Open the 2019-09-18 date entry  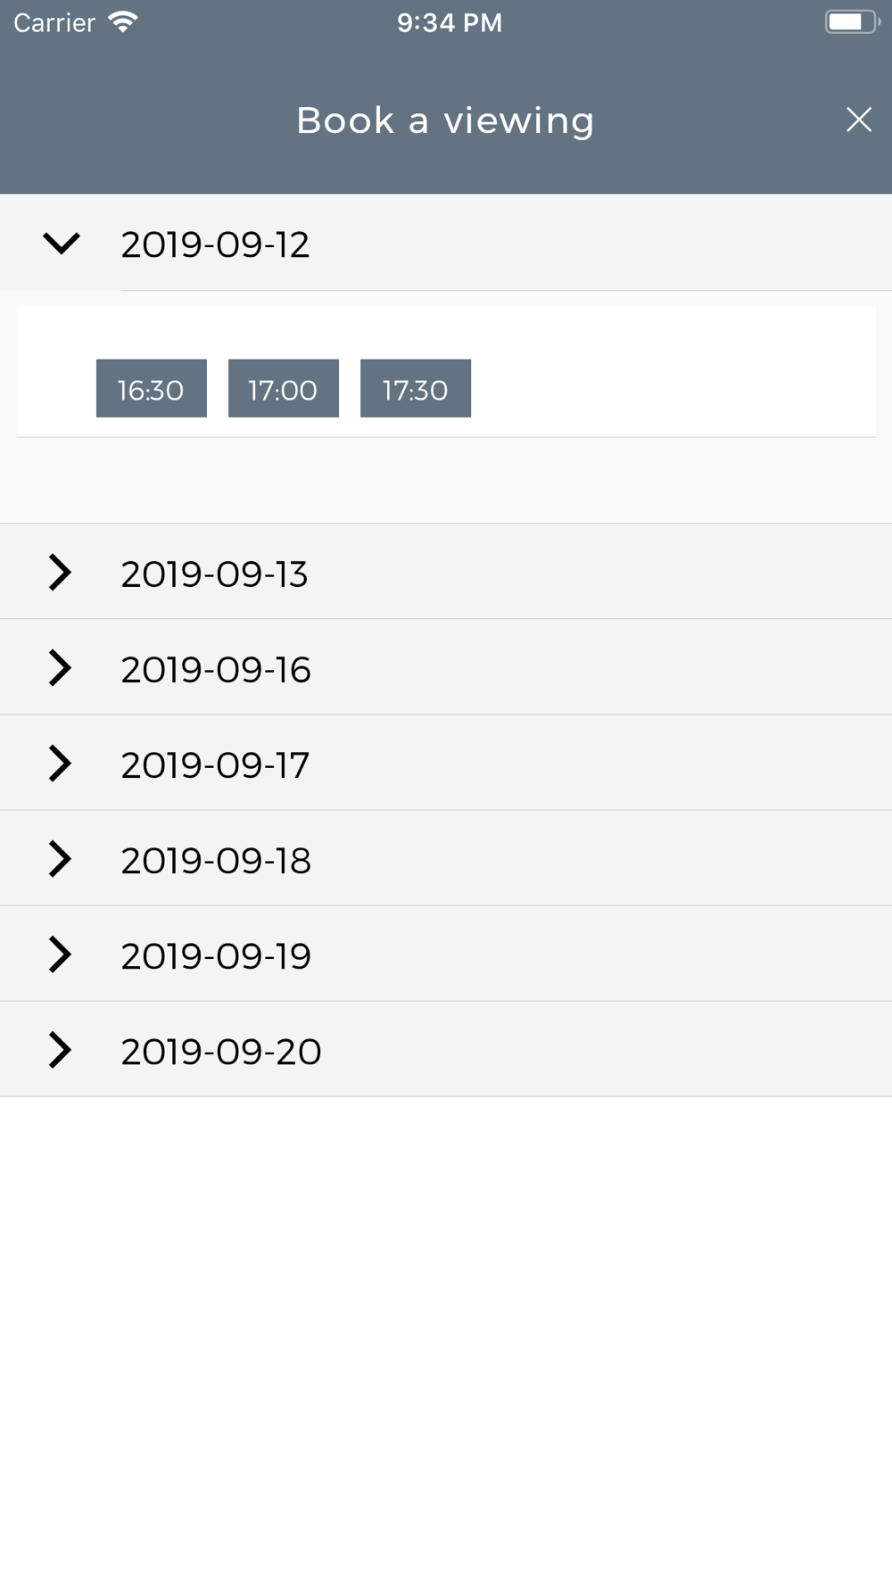(x=446, y=858)
